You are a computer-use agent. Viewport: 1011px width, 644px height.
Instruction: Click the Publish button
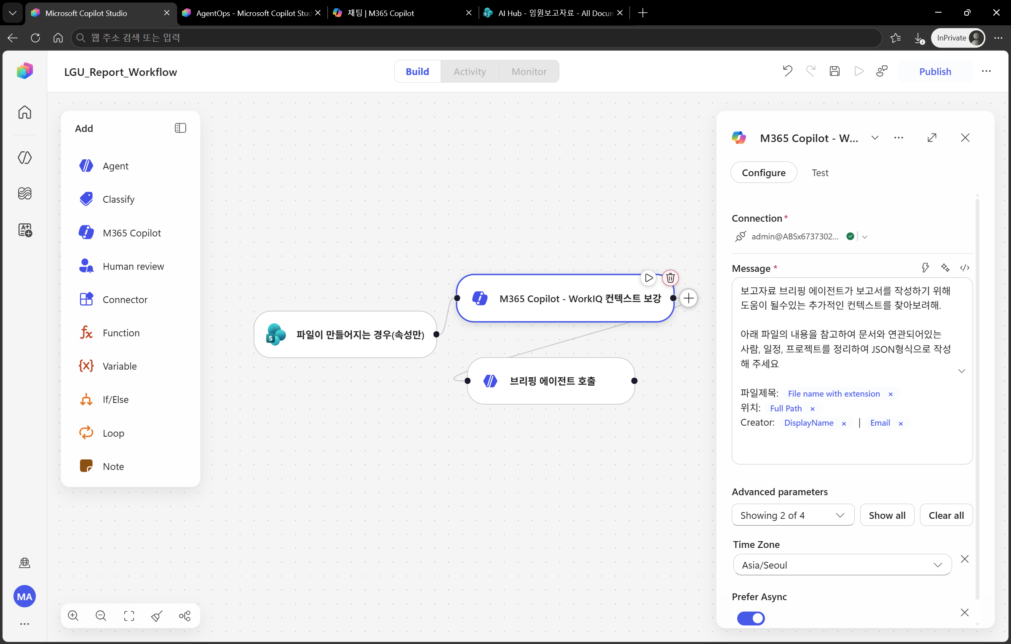pyautogui.click(x=935, y=71)
